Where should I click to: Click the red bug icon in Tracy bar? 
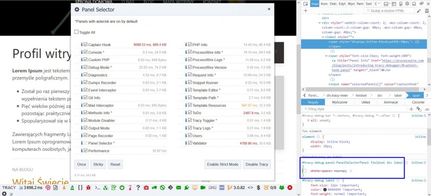tap(88, 188)
